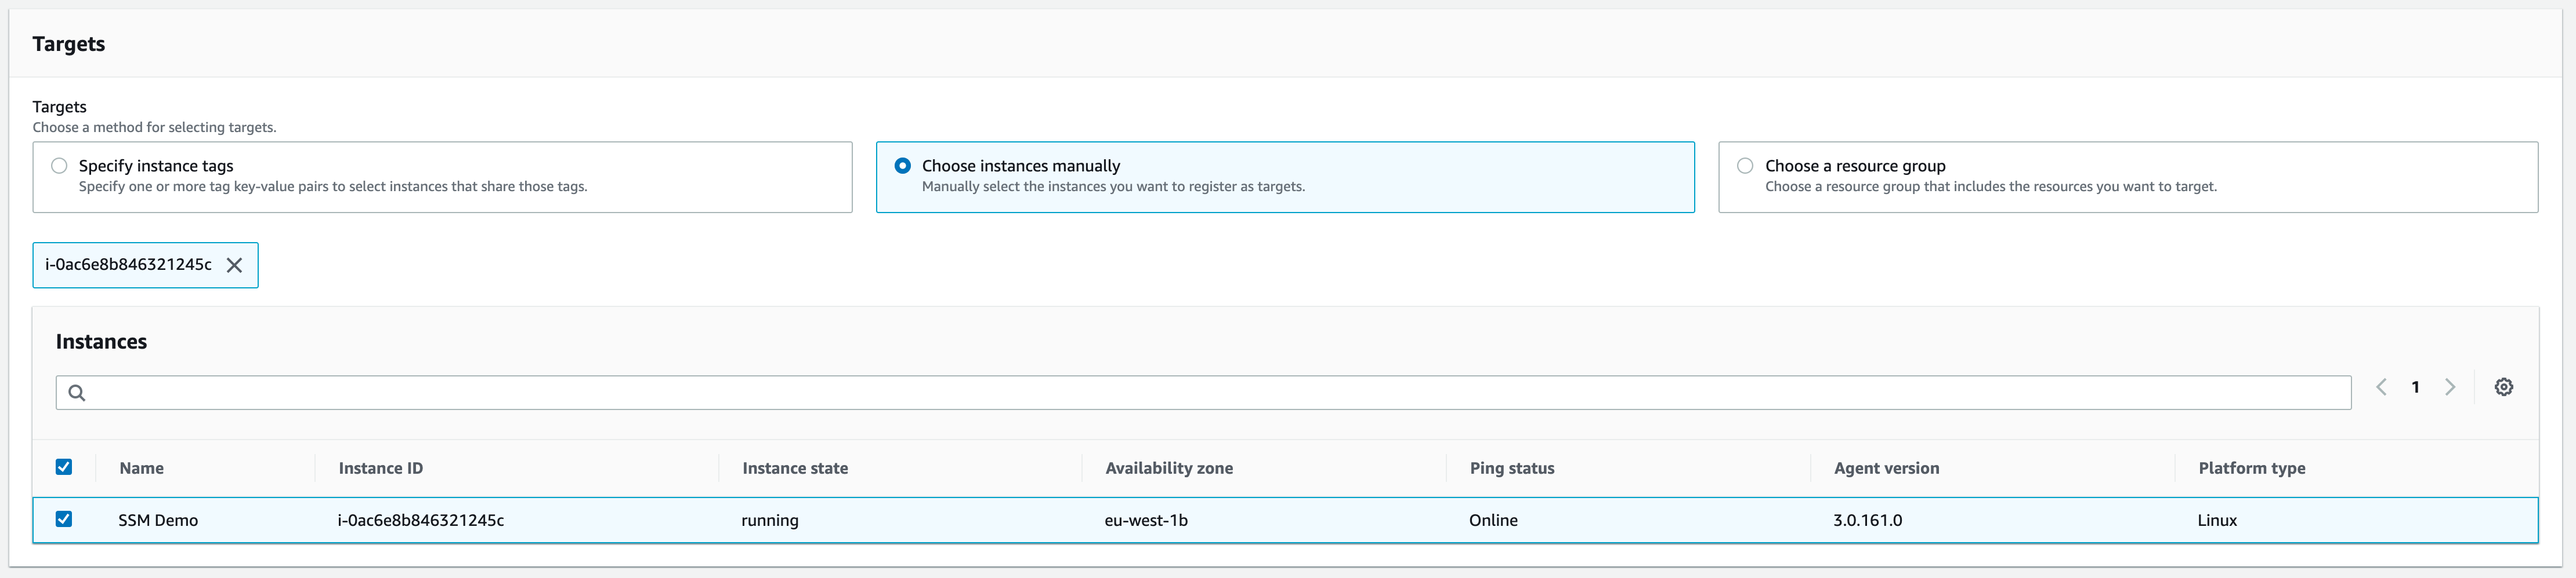Remove the i-0ac6e8b846321245c target tag
This screenshot has height=578, width=2576.
234,265
